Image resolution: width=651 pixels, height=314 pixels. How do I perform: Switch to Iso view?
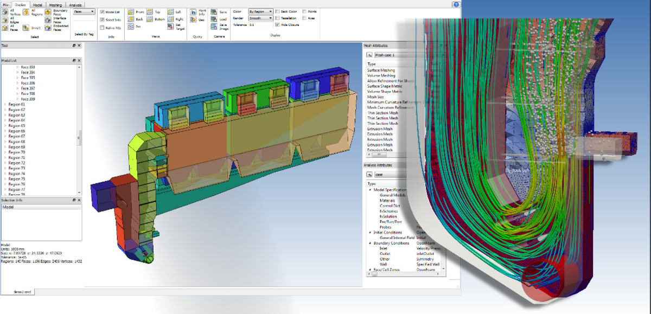(131, 26)
